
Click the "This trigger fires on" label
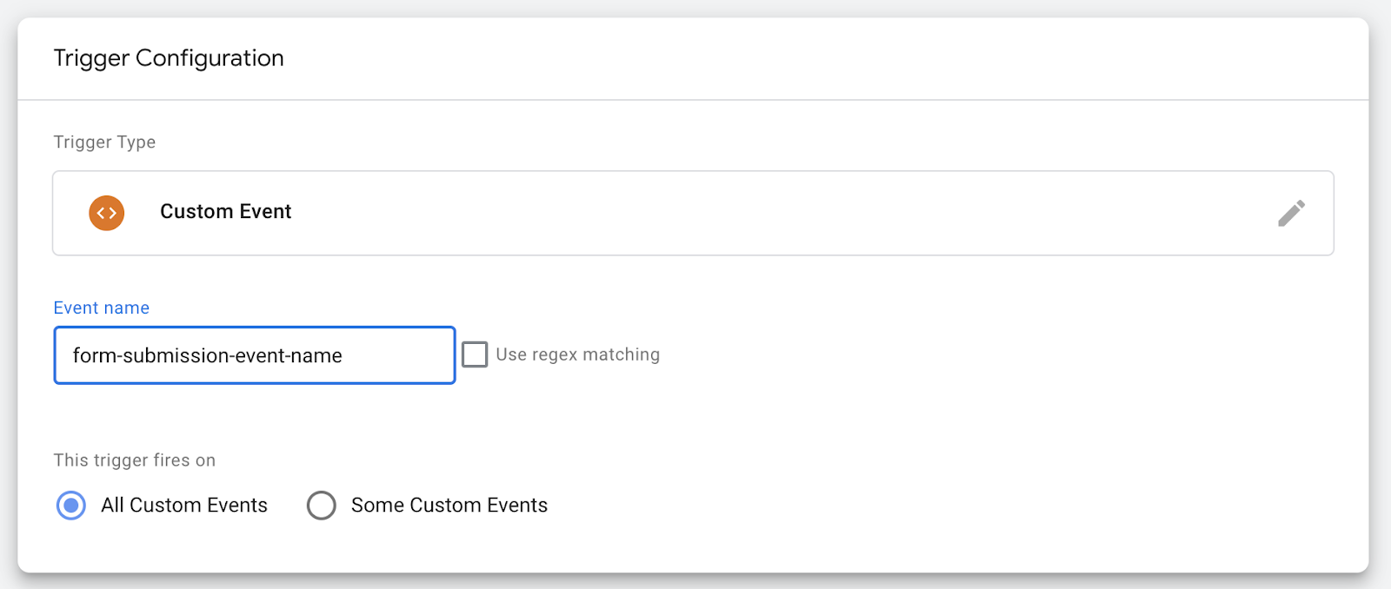click(134, 460)
